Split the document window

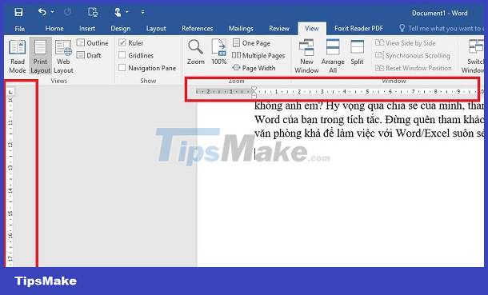point(357,52)
